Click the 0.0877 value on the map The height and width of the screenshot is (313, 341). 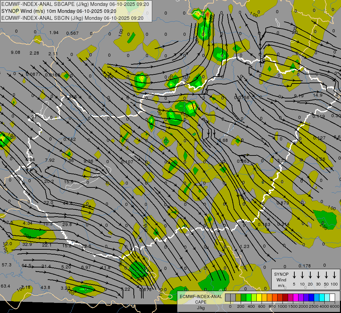33,74
